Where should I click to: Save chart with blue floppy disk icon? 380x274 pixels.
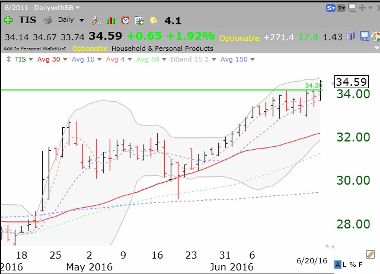click(364, 36)
